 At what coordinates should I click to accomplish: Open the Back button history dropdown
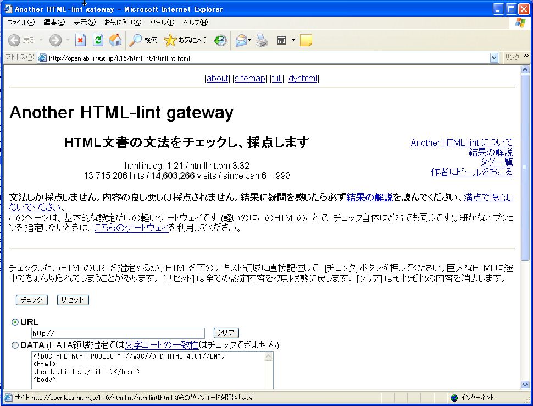coord(41,40)
